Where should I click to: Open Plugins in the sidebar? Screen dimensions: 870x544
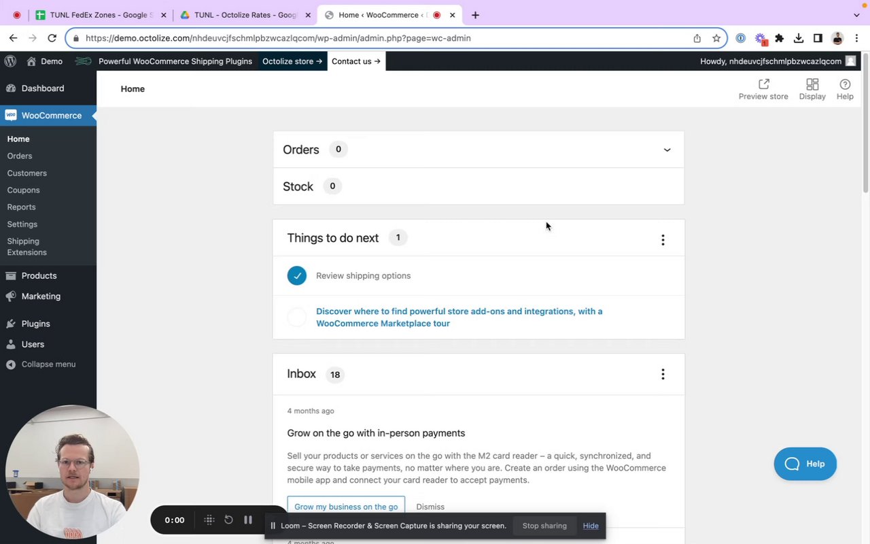(35, 324)
